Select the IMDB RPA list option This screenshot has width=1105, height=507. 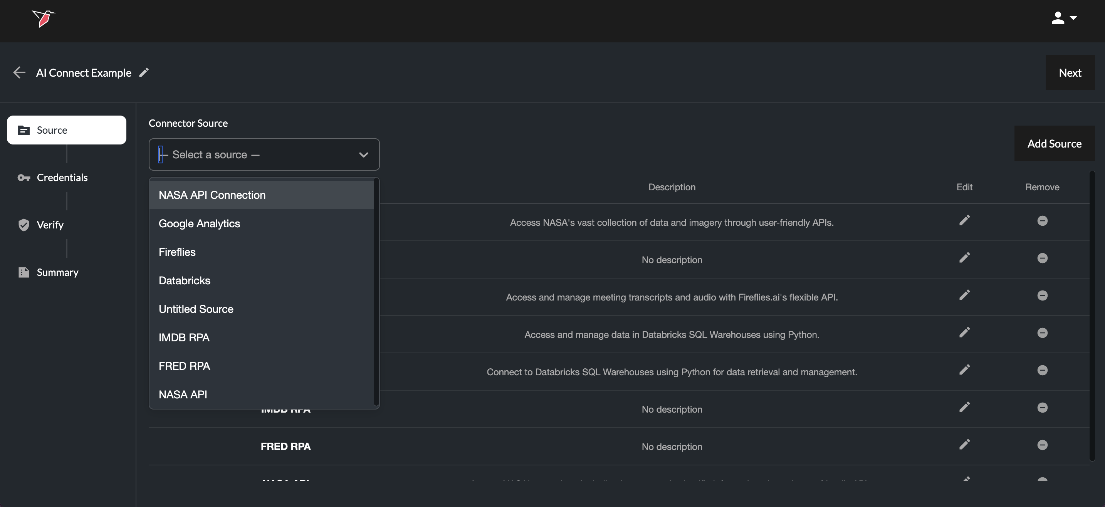(x=184, y=337)
